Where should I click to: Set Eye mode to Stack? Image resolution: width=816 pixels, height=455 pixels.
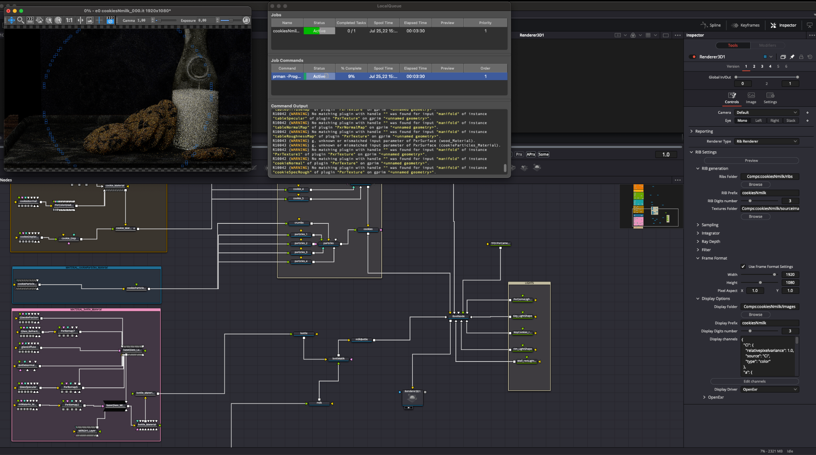(x=791, y=121)
